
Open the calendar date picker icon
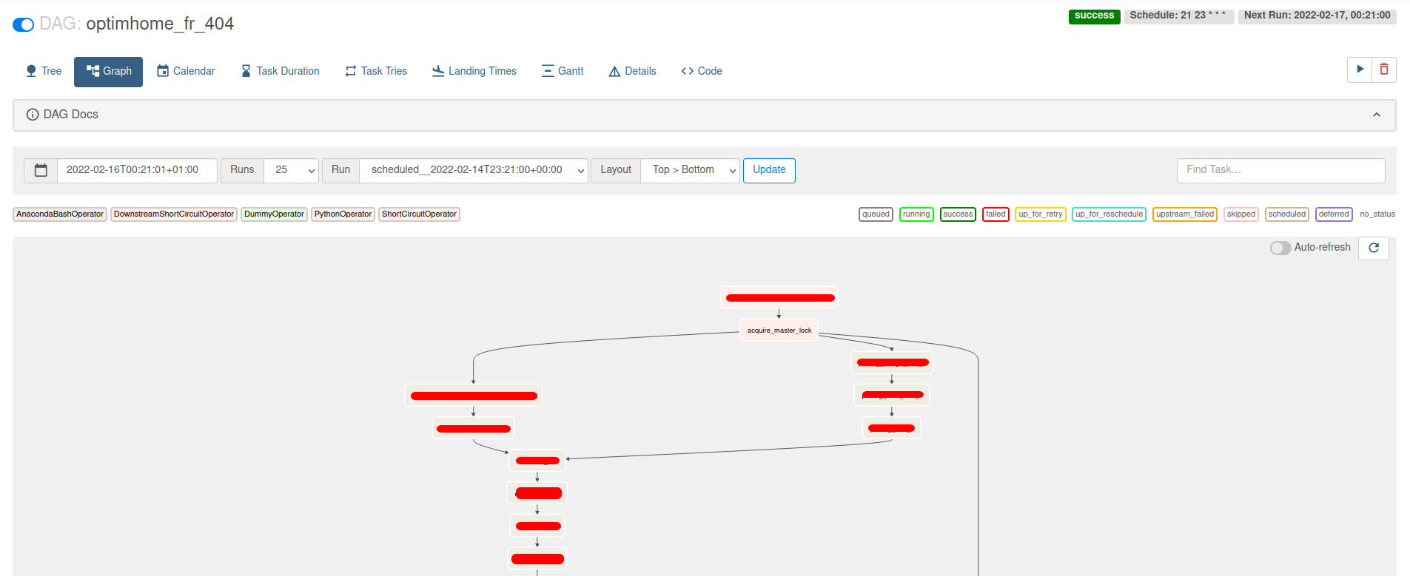(41, 170)
